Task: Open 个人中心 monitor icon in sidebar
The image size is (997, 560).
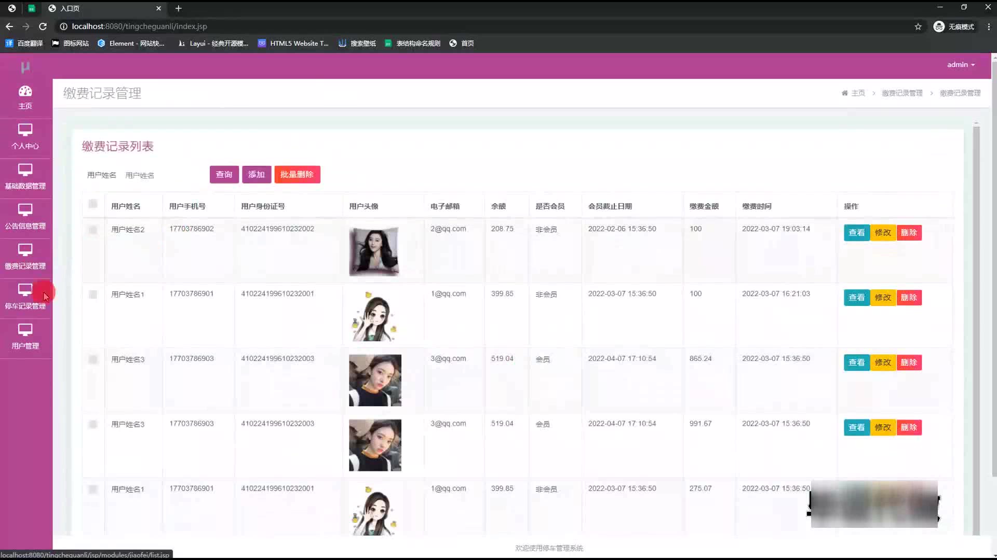Action: pyautogui.click(x=25, y=130)
